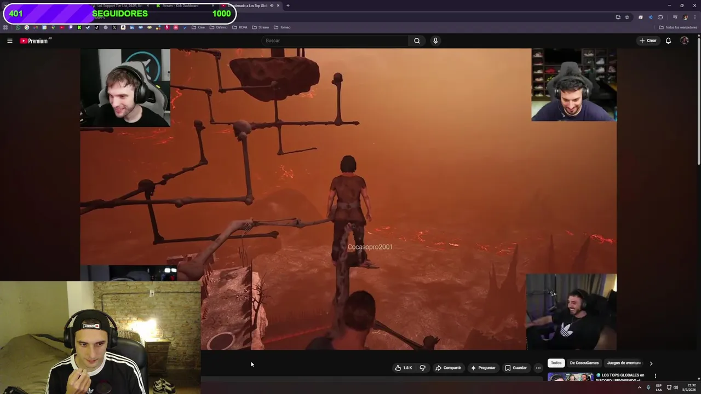Mute the YouTube tab audio icon

[271, 5]
